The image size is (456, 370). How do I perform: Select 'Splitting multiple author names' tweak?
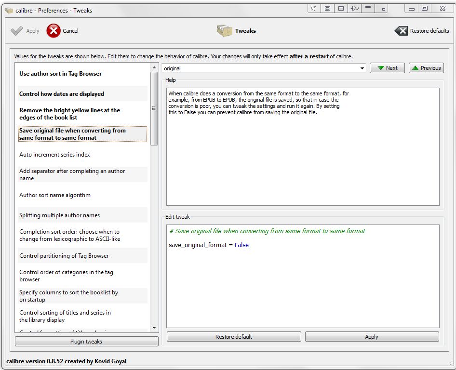[x=82, y=215]
